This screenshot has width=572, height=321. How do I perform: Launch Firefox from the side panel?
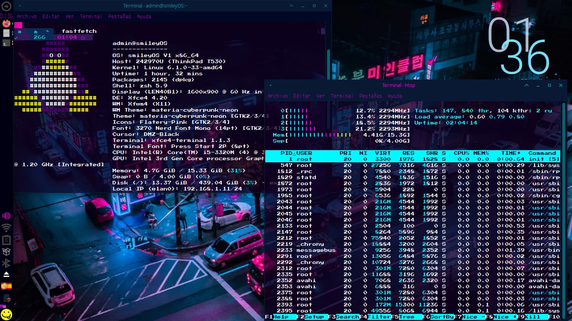6,24
